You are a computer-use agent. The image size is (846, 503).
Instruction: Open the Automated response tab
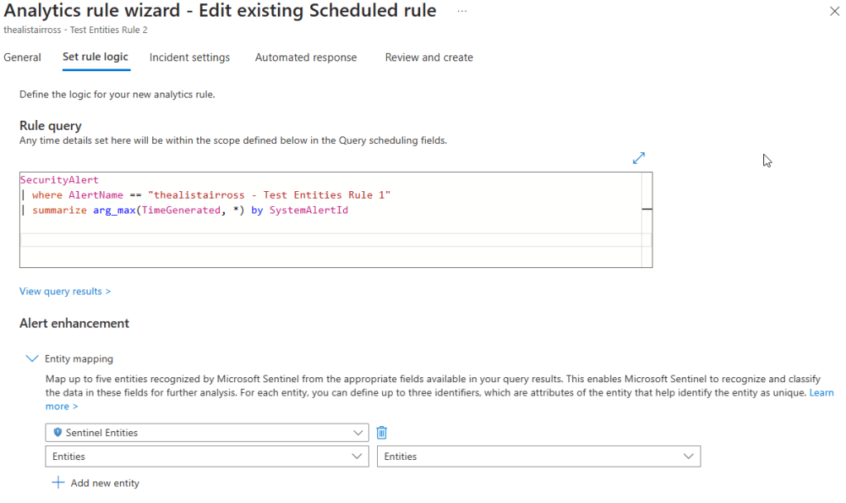click(x=306, y=58)
